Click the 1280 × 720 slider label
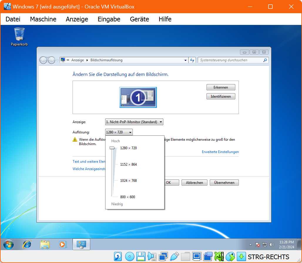302x263 pixels. coord(128,148)
